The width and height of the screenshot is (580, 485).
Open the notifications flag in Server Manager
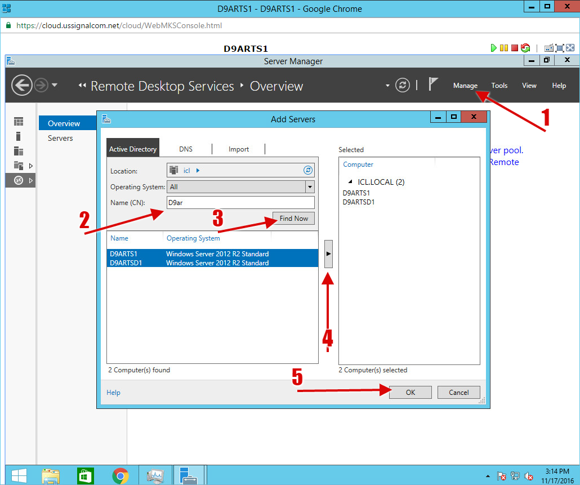433,84
